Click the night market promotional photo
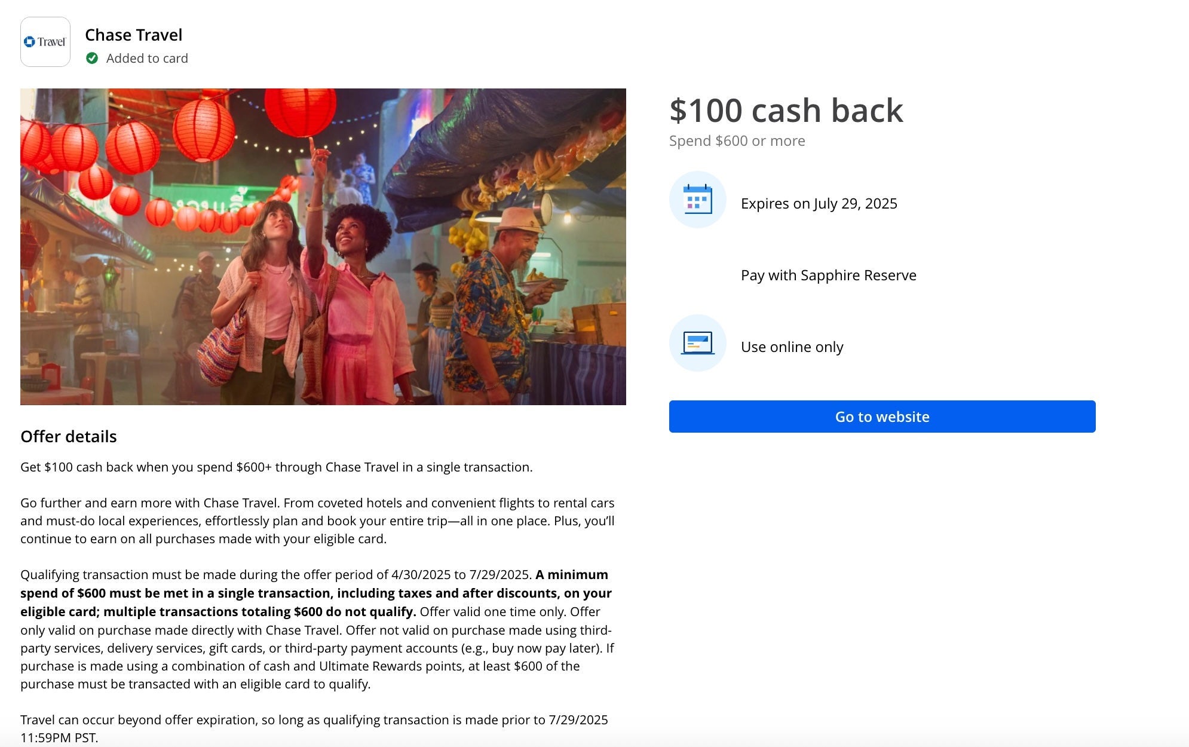 click(x=323, y=245)
